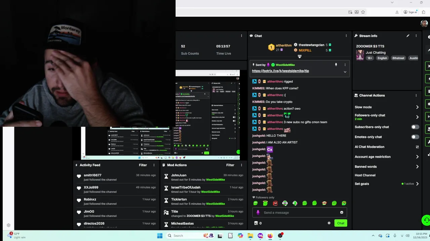Click the pin icon on pinned message
430x241 pixels.
point(336,65)
